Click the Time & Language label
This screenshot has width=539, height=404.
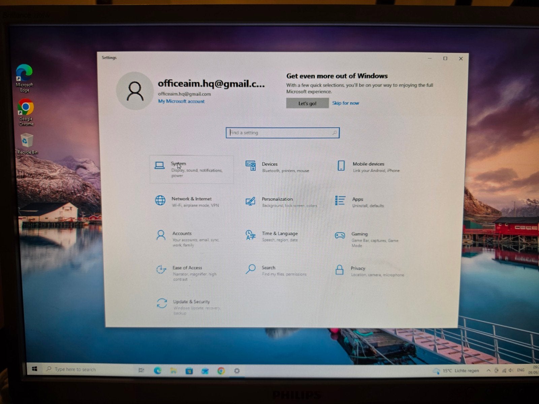click(x=280, y=233)
